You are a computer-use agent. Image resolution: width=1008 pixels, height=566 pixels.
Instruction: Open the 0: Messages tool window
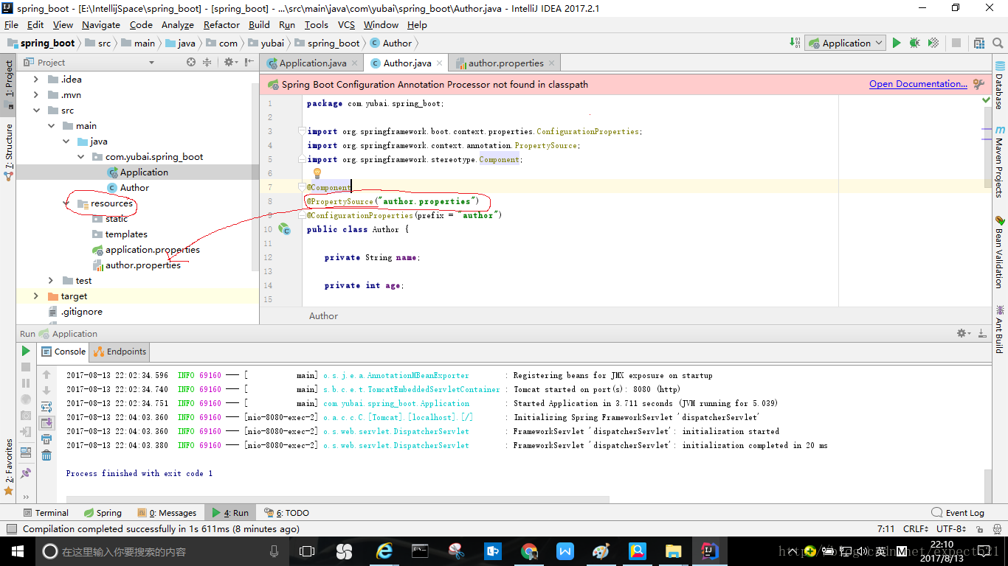(x=166, y=513)
